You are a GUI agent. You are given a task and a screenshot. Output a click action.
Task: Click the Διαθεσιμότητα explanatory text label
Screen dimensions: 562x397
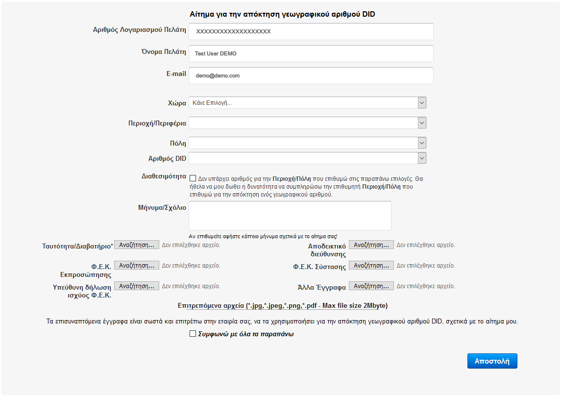(x=309, y=187)
